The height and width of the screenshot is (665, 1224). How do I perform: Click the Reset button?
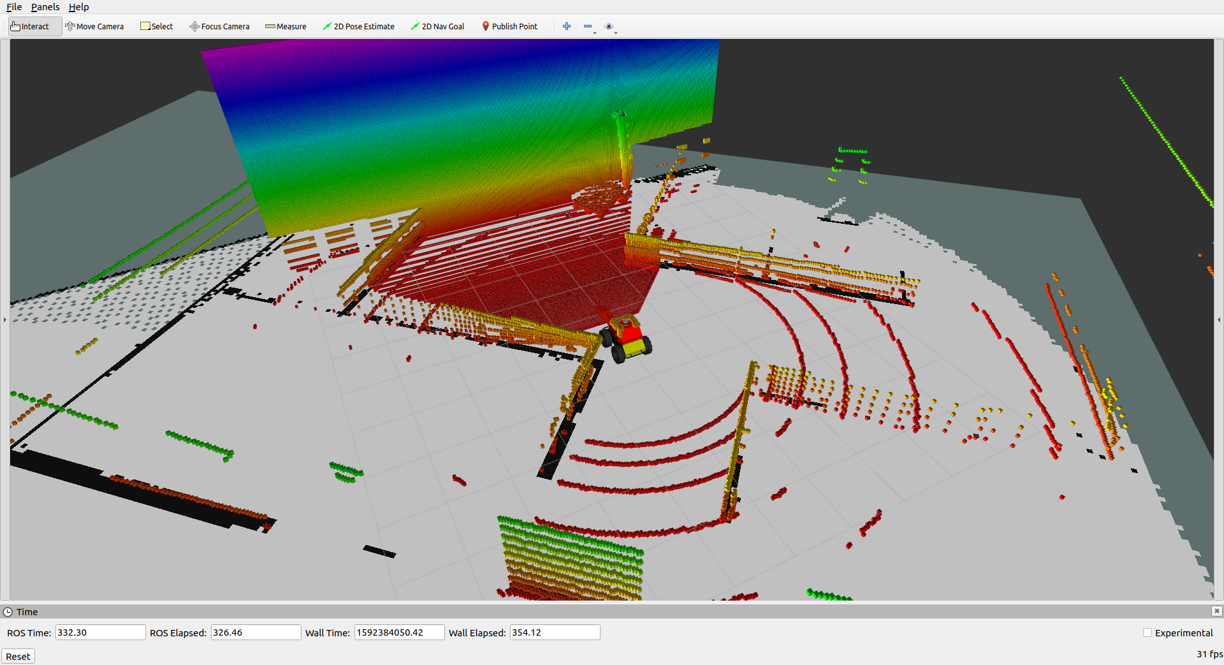click(18, 656)
